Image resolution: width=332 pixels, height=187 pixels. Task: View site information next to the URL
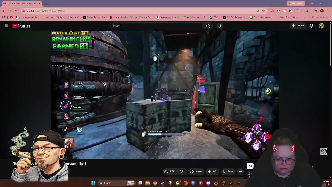click(x=24, y=11)
